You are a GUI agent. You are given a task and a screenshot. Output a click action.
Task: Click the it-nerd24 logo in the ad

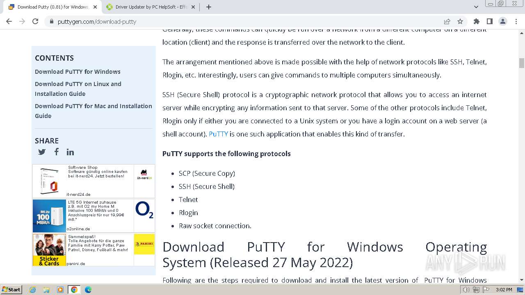pyautogui.click(x=144, y=175)
